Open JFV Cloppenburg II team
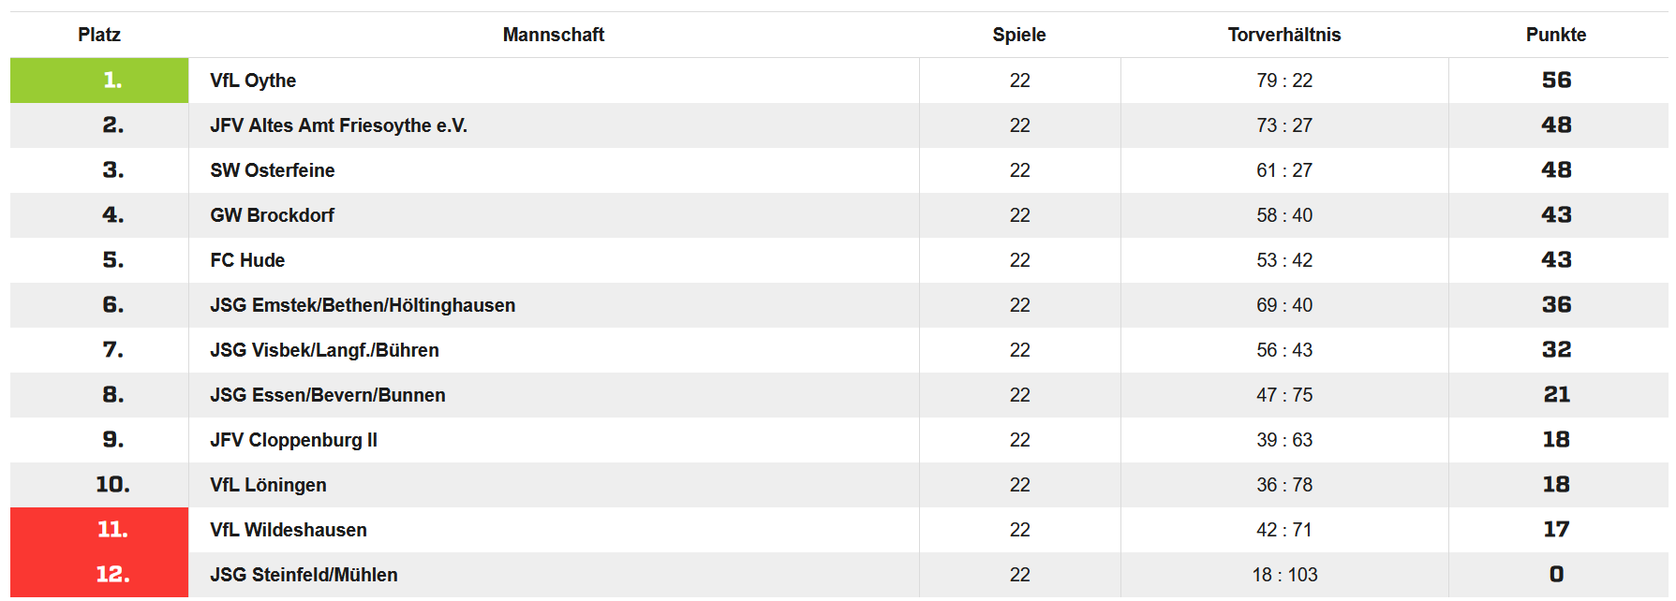 tap(293, 440)
